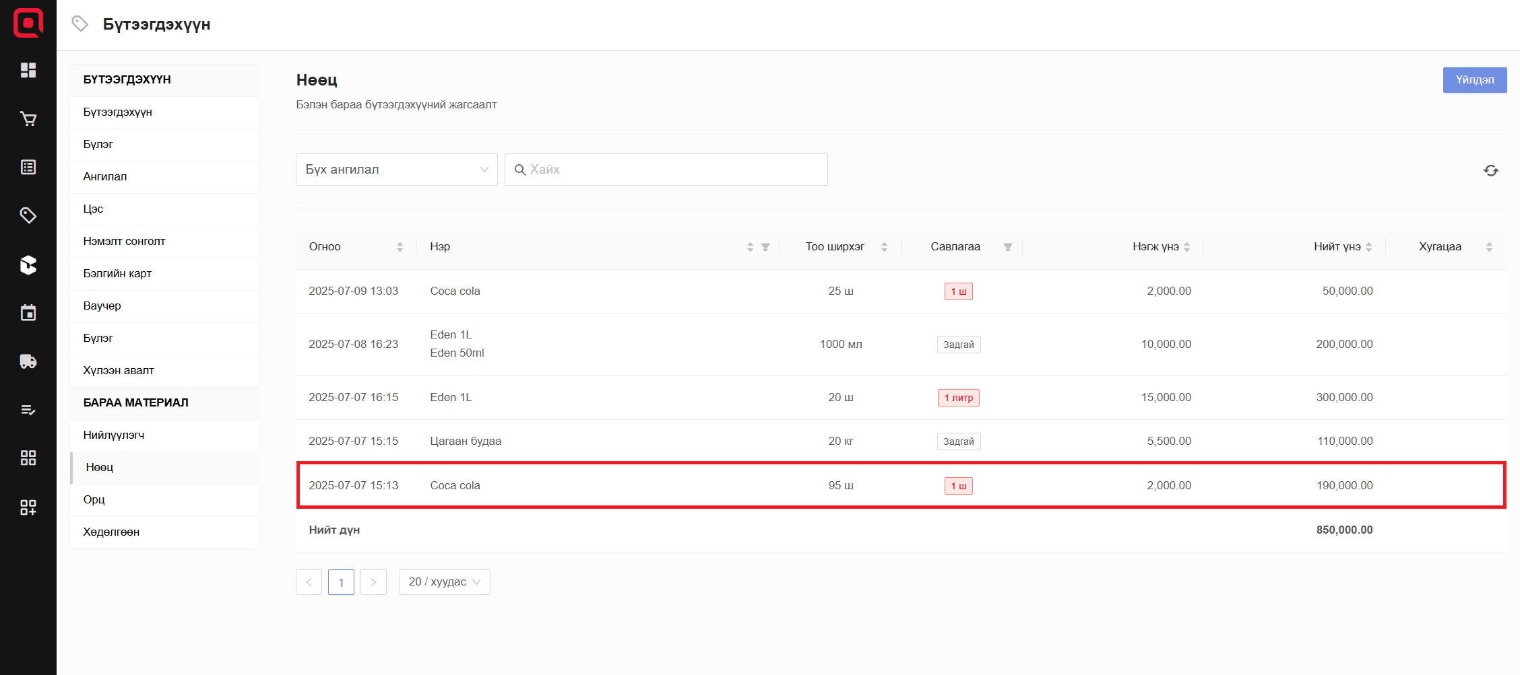The width and height of the screenshot is (1520, 675).
Task: Open the dashboard grid icon in sidebar
Action: click(x=28, y=70)
